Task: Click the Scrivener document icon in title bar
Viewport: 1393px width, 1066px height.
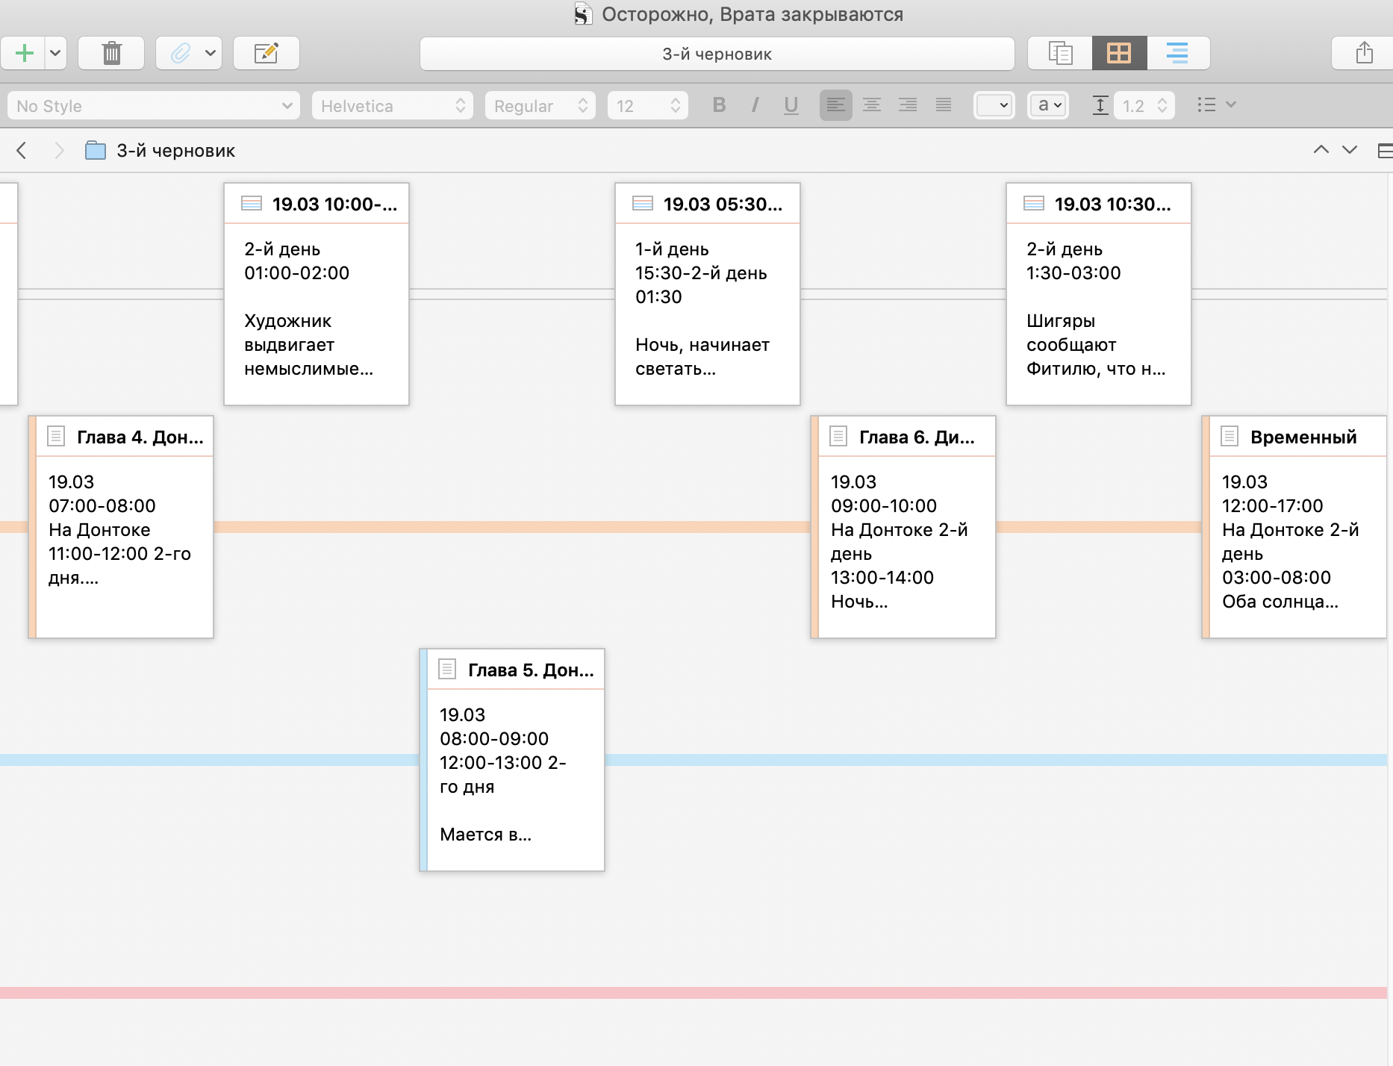Action: pyautogui.click(x=582, y=14)
